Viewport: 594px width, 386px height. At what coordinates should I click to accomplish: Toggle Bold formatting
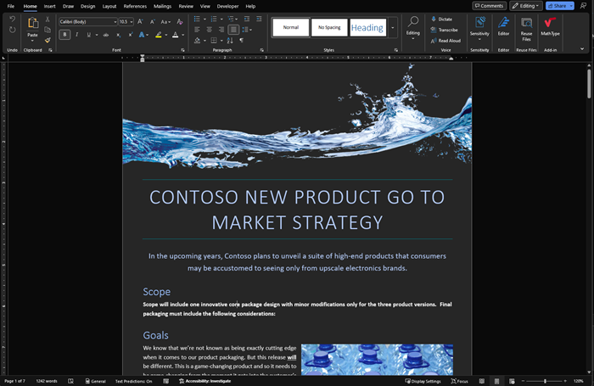[64, 35]
